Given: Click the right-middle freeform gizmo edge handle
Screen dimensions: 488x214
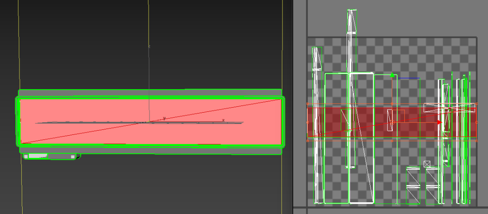Looking at the screenshot, I should (477, 123).
